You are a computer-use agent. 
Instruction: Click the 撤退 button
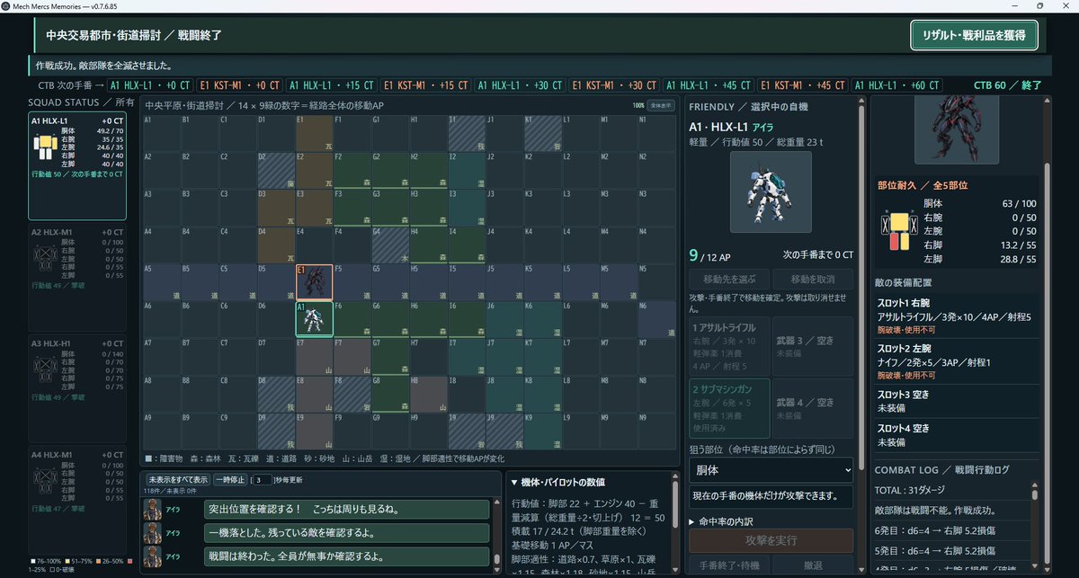click(x=814, y=565)
